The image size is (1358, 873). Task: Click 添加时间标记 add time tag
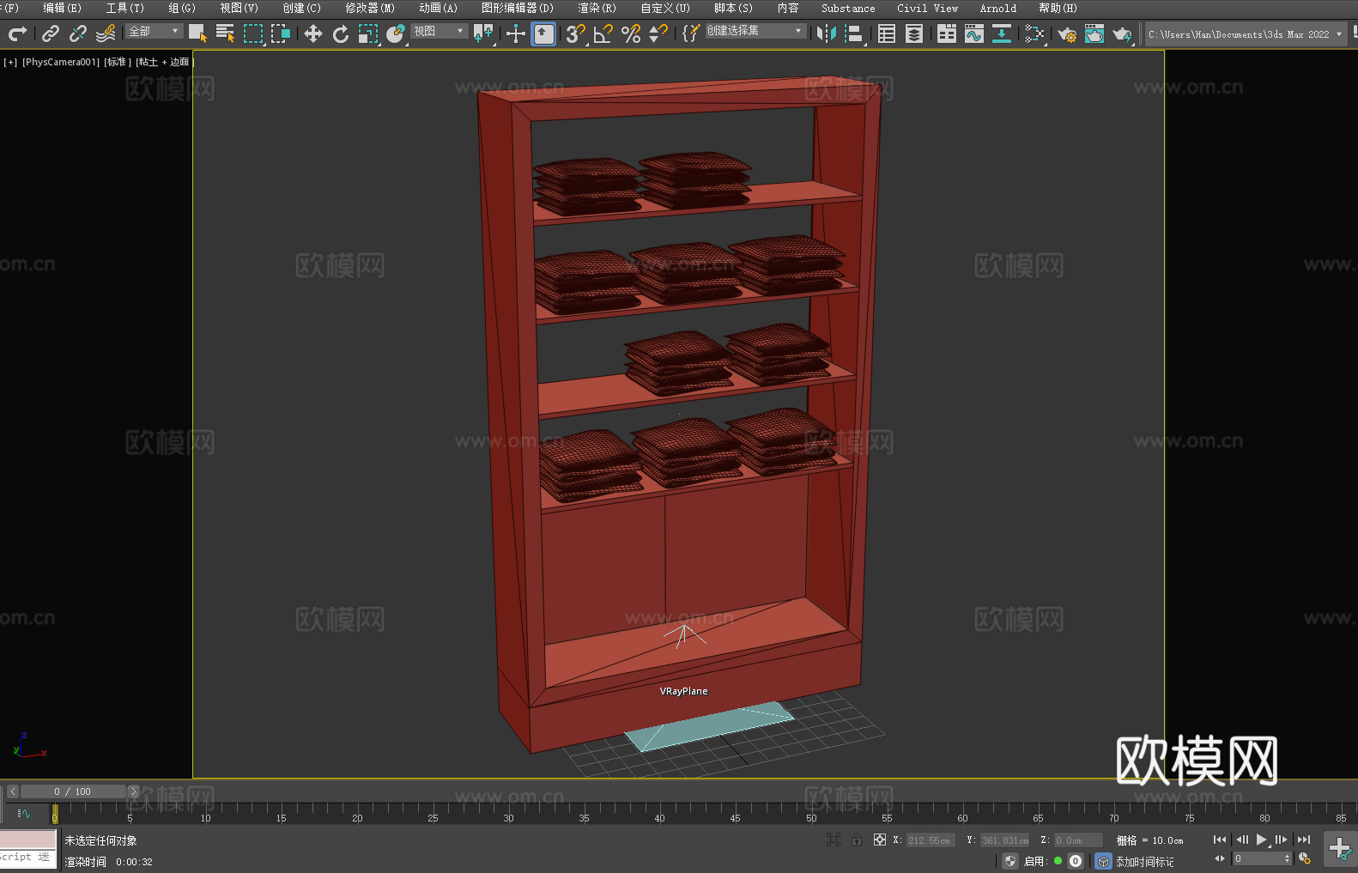pos(1144,861)
